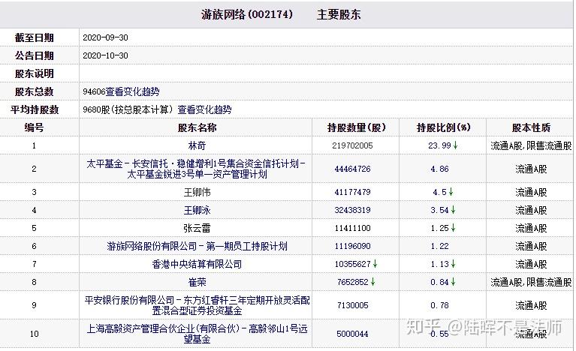This screenshot has height=351, width=576.
Task: Click green down arrow beside 10355627
Action: 375,264
